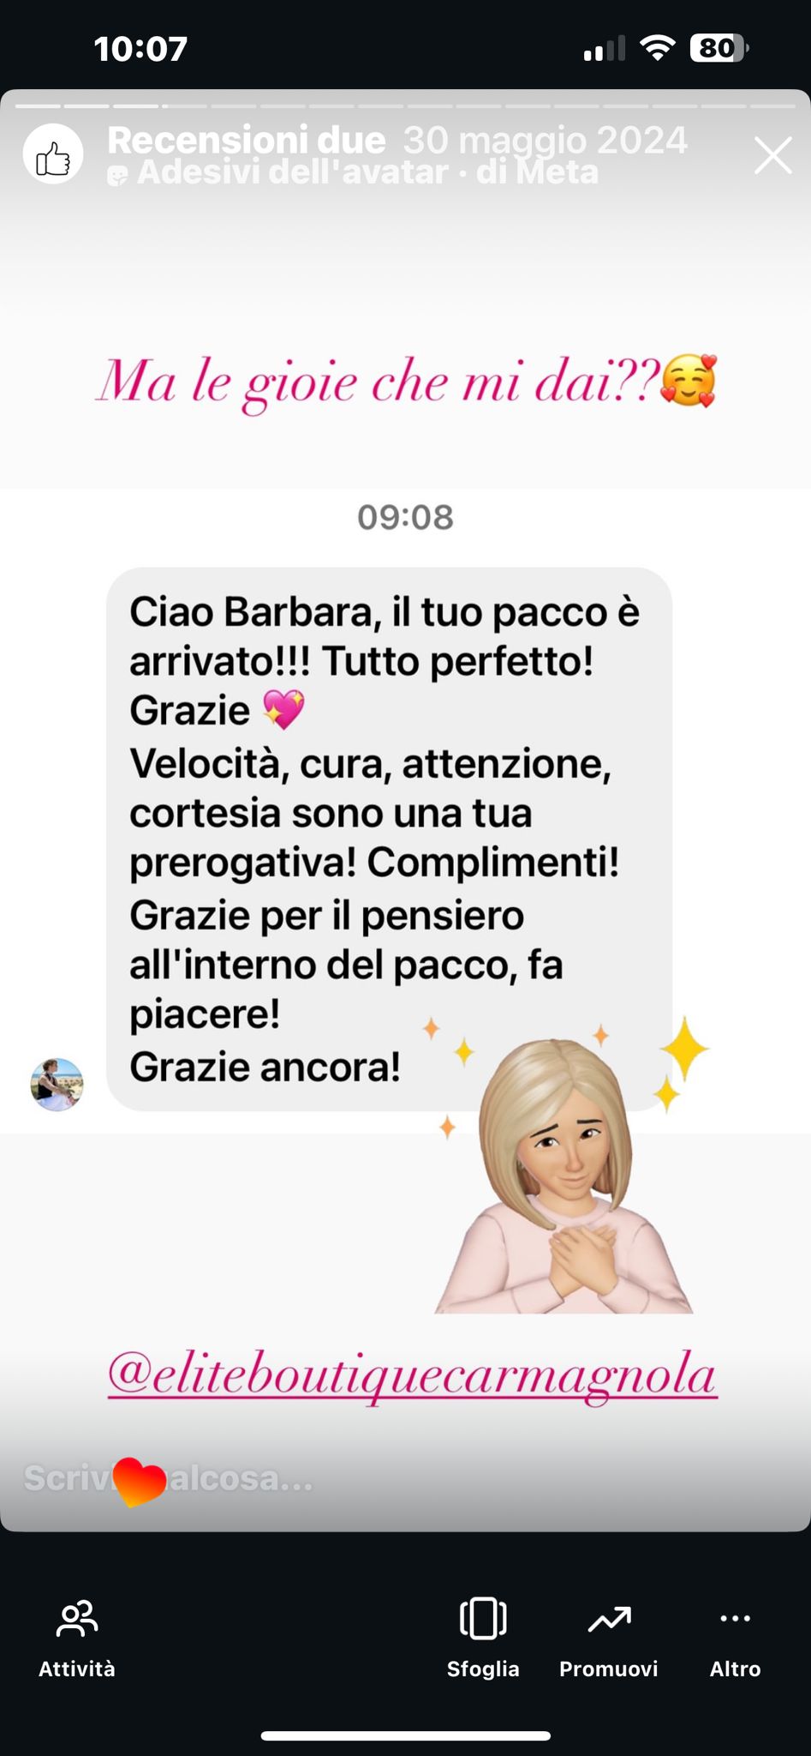
Task: Open the sender's round profile picture
Action: [57, 1084]
